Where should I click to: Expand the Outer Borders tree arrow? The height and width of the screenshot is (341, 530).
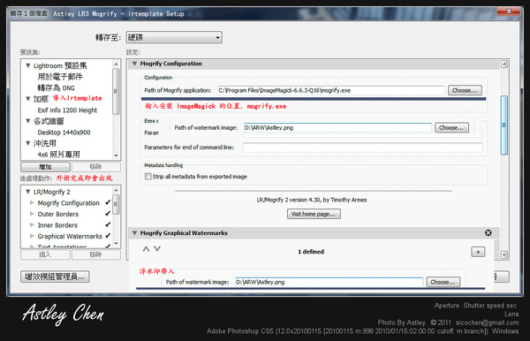pos(32,214)
